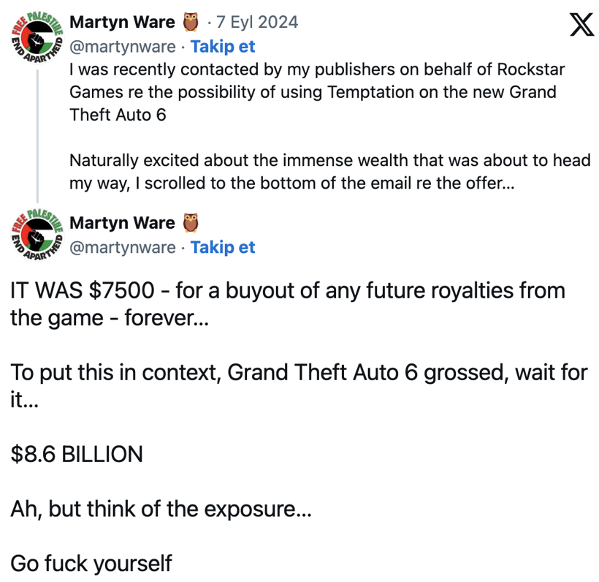
Task: Click the owl emoji in the first tweet header
Action: tap(190, 23)
